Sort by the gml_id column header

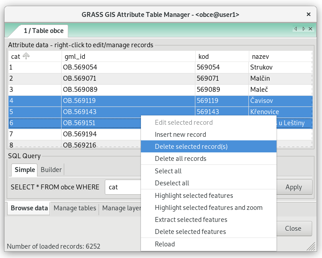tap(128, 57)
